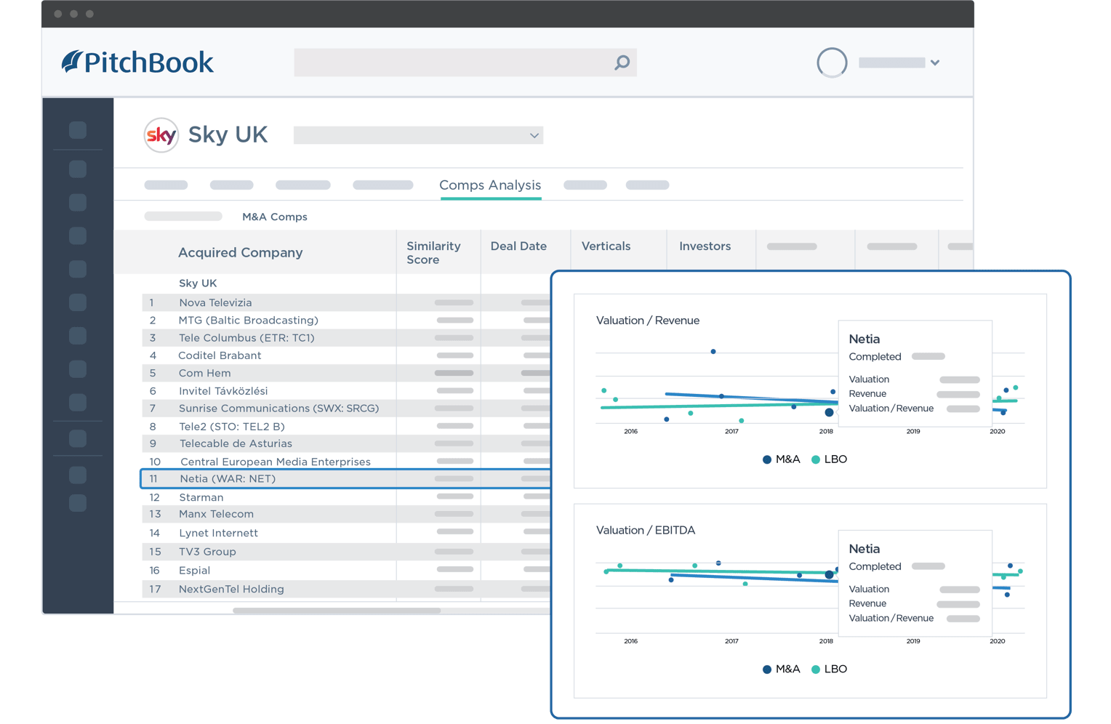Select Tele2 (STO: TEL2 B) row

click(x=346, y=426)
